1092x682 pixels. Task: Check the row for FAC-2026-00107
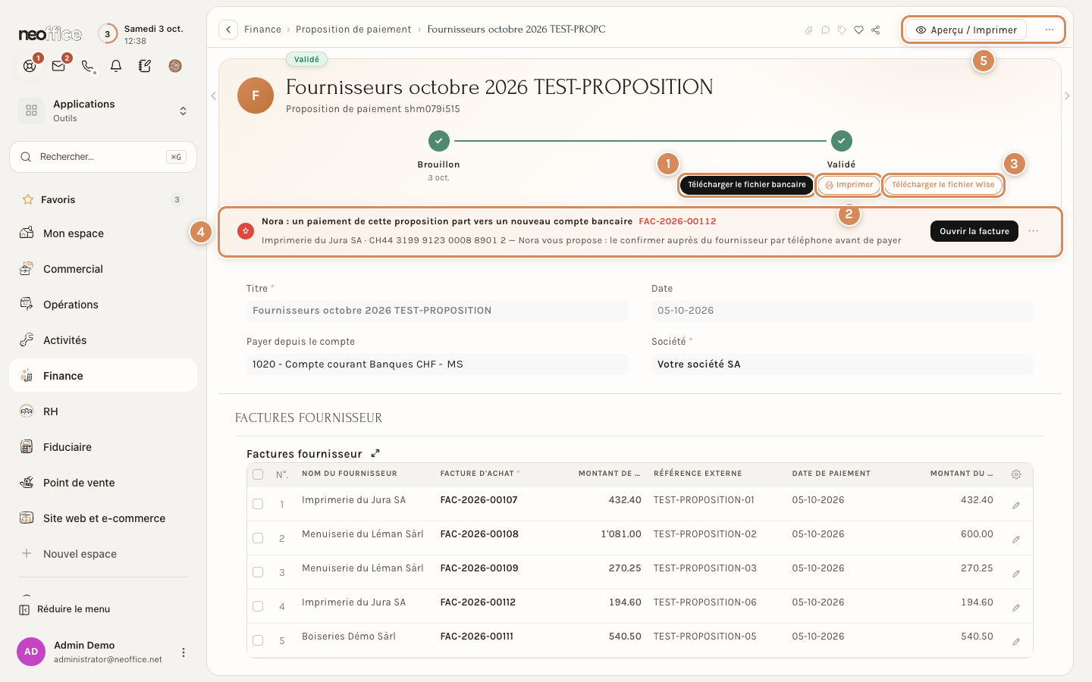[x=258, y=504]
